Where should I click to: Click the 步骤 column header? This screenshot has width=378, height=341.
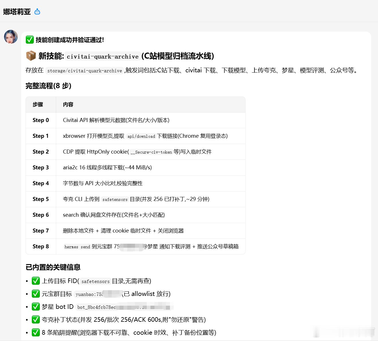(38, 104)
